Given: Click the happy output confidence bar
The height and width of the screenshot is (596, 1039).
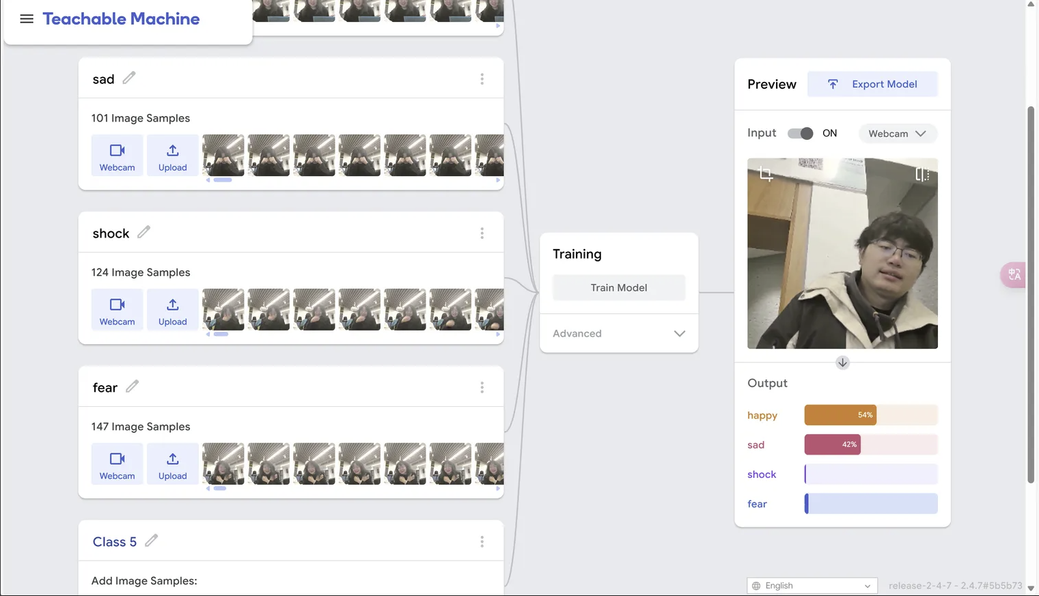Looking at the screenshot, I should 870,415.
